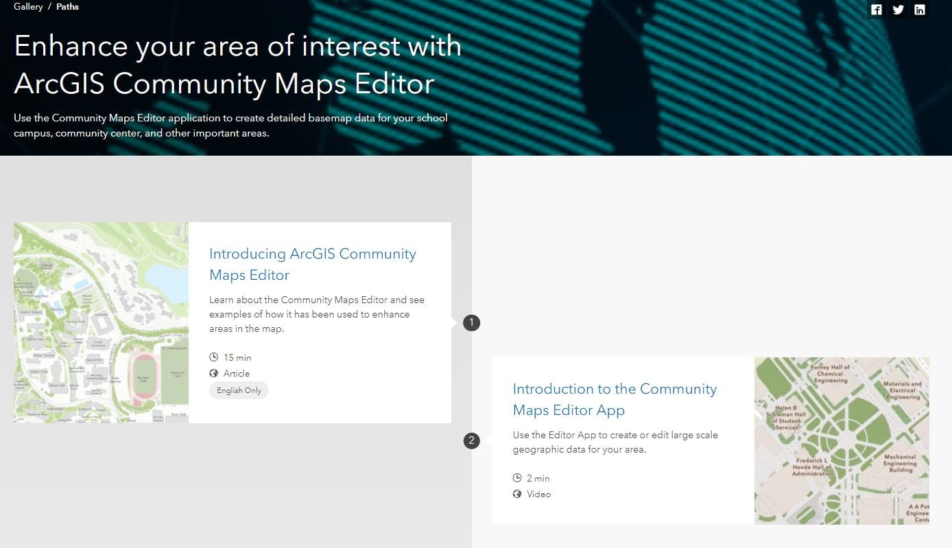Viewport: 952px width, 548px height.
Task: Open the Paths breadcrumb link
Action: click(67, 7)
